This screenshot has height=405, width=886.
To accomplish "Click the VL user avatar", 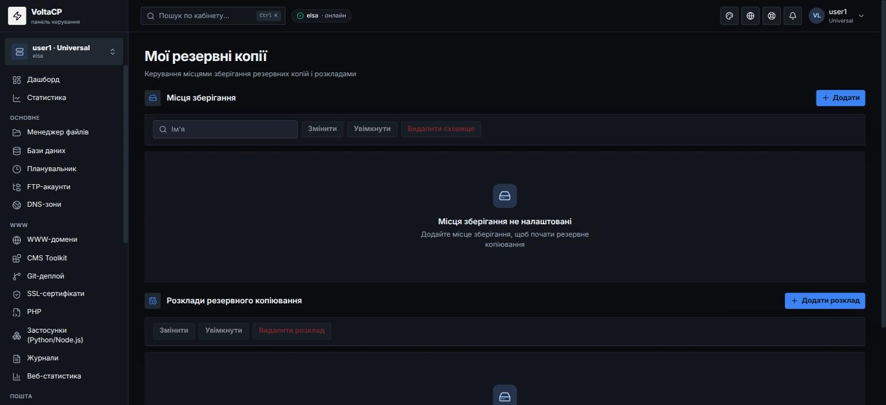I will tap(816, 16).
